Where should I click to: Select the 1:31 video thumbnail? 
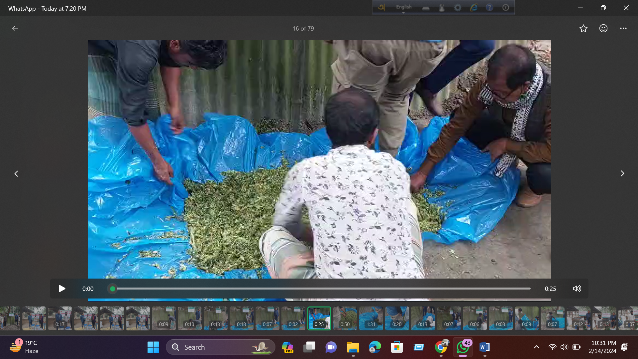(371, 318)
